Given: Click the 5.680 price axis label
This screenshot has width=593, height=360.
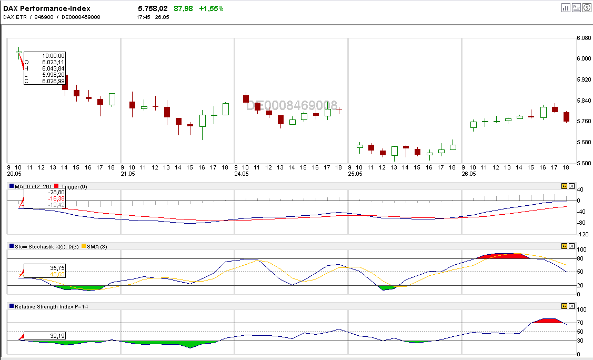Looking at the screenshot, I should (x=584, y=142).
